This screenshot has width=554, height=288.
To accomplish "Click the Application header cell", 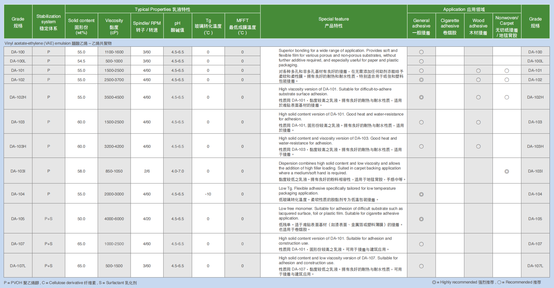I will point(464,9).
